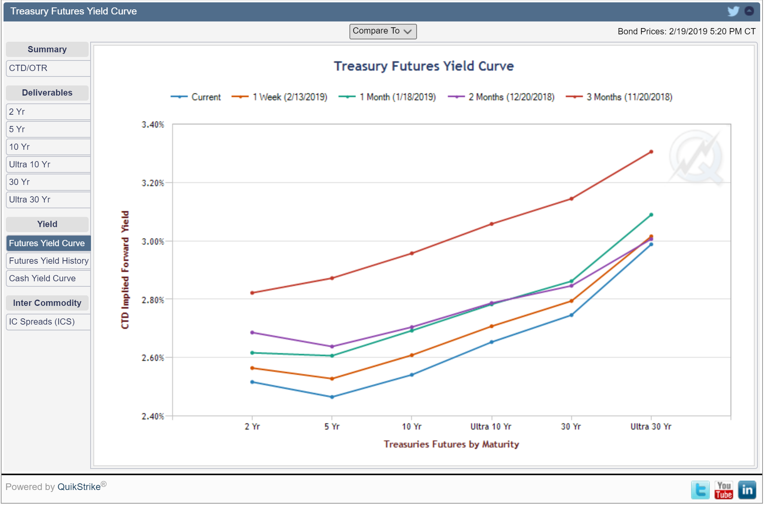Screen dimensions: 768x506
Task: Click the QuikStrike watermark logo in chart
Action: [697, 157]
